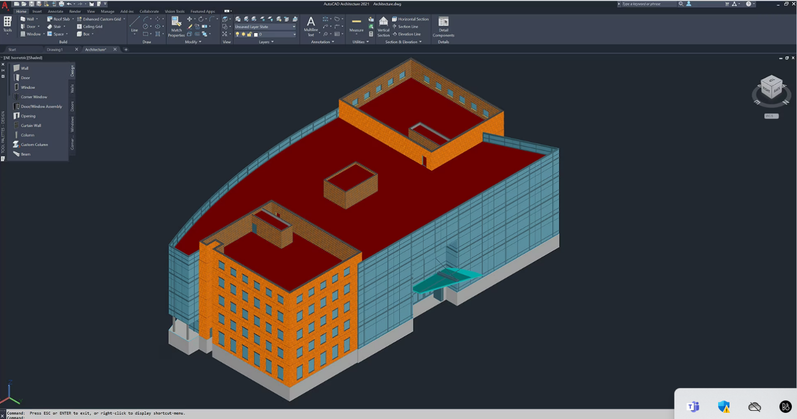
Task: Choose Curtain Wall in tool palette
Action: click(x=31, y=125)
